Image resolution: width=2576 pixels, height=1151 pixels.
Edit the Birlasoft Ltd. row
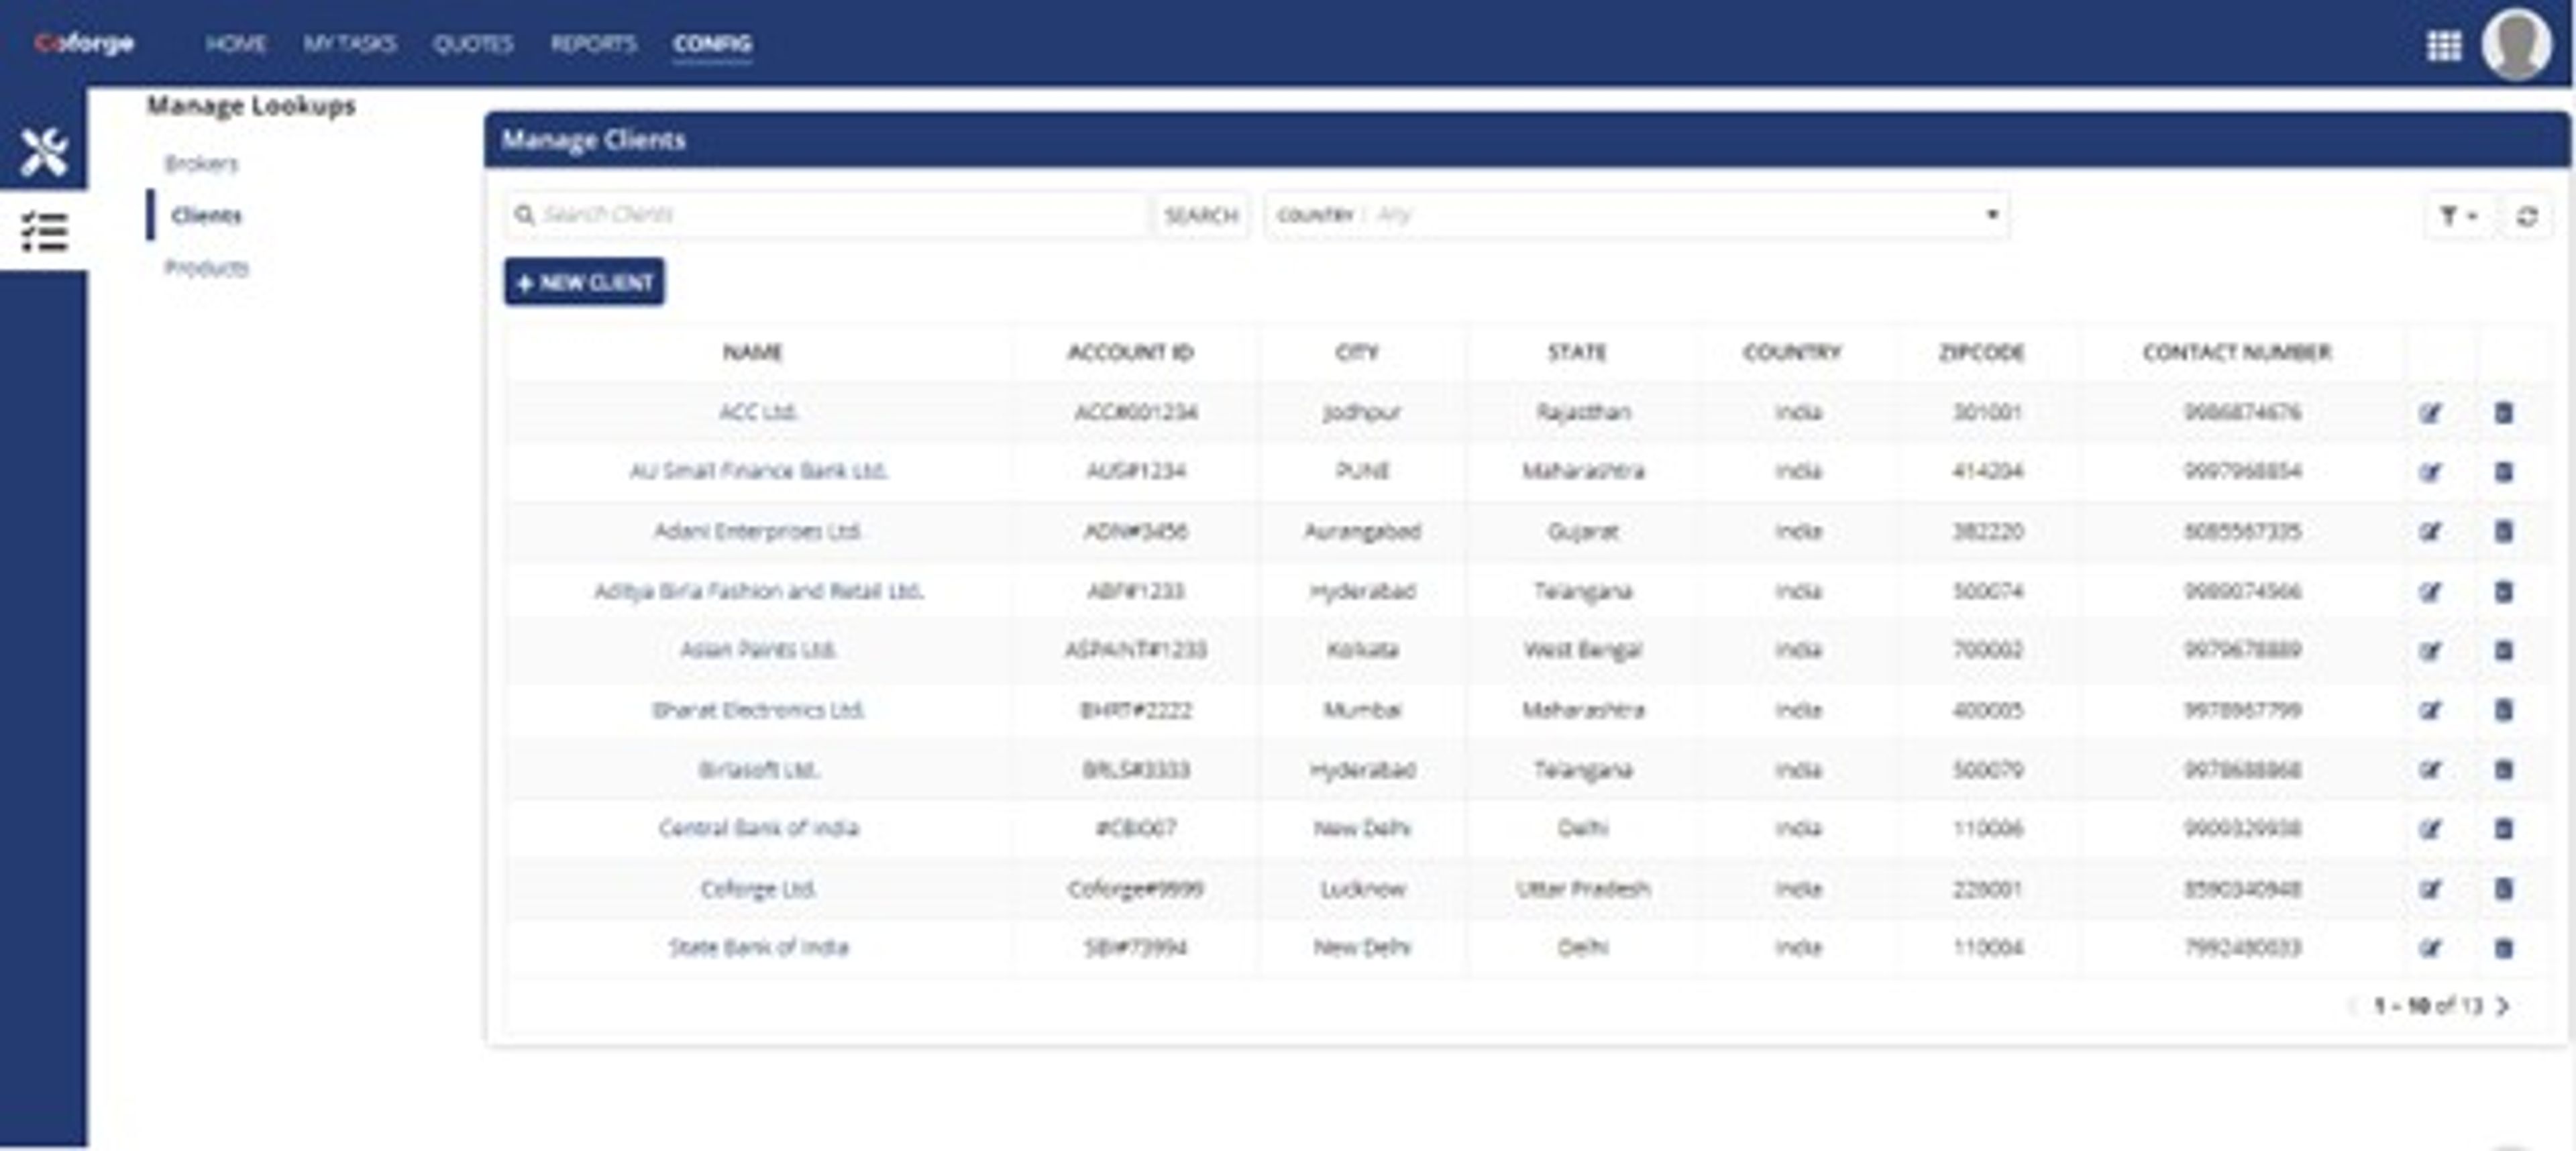[2430, 769]
